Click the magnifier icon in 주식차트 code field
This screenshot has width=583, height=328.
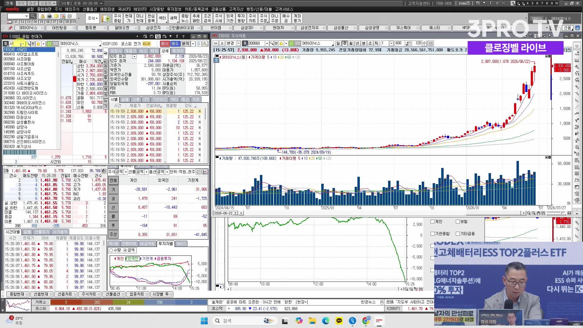[272, 43]
